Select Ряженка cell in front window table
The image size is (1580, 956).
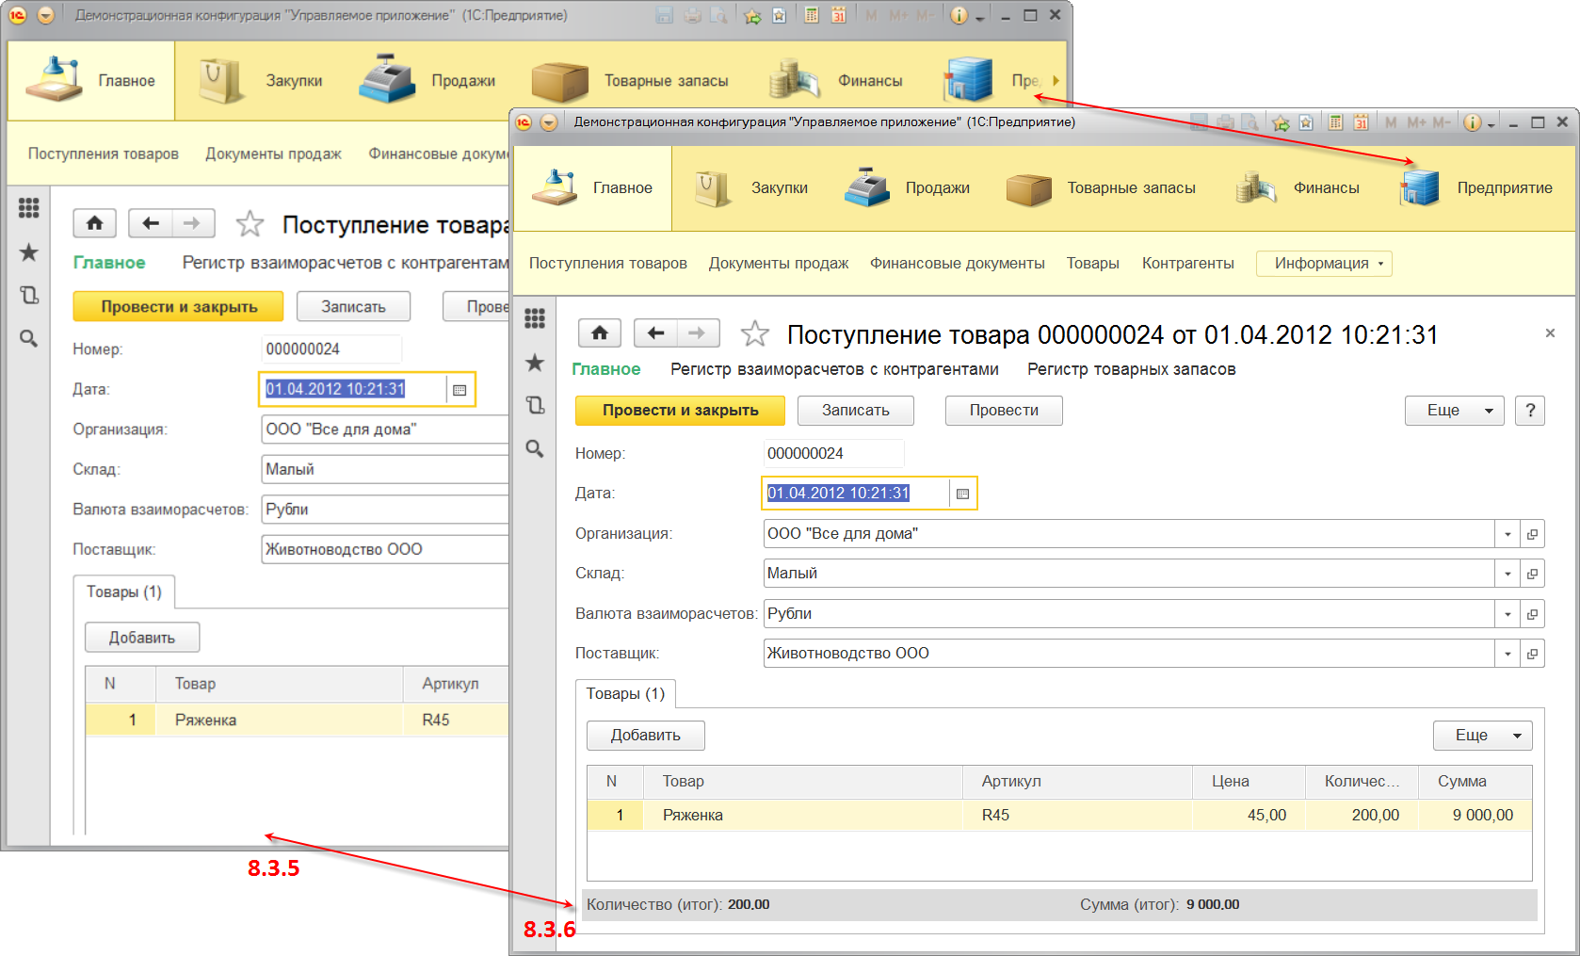[x=802, y=816]
